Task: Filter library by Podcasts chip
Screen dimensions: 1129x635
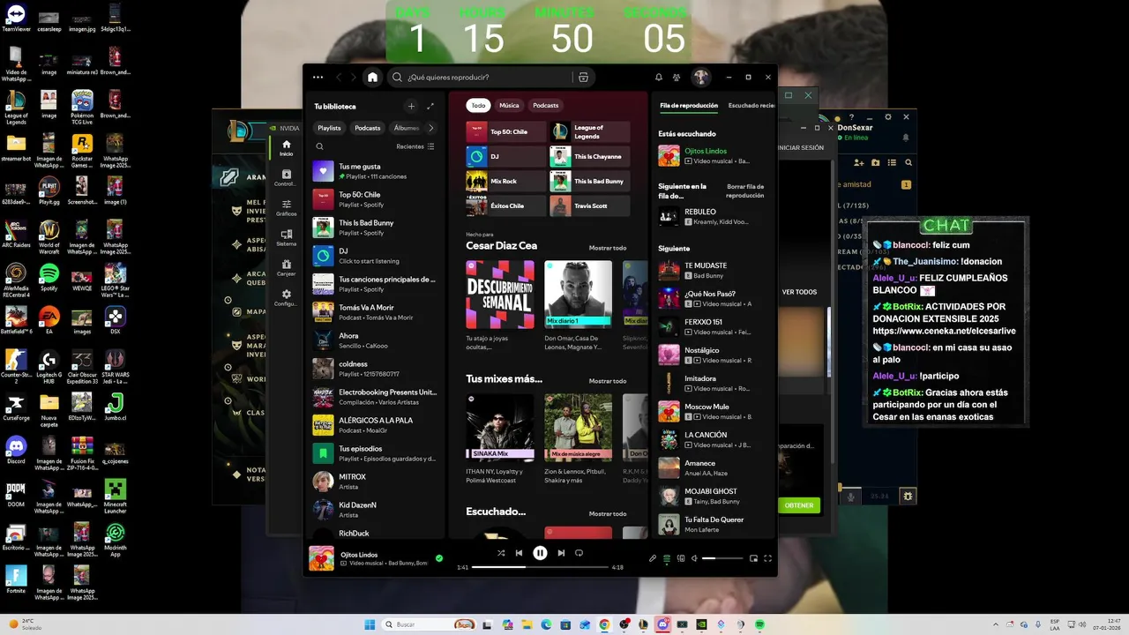Action: click(x=368, y=128)
